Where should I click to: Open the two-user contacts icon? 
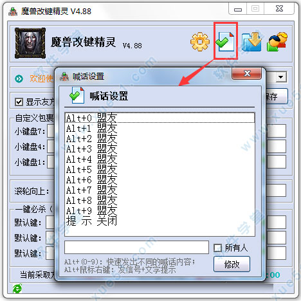(277, 42)
